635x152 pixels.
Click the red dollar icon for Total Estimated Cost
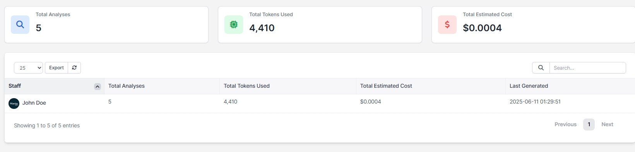point(447,25)
